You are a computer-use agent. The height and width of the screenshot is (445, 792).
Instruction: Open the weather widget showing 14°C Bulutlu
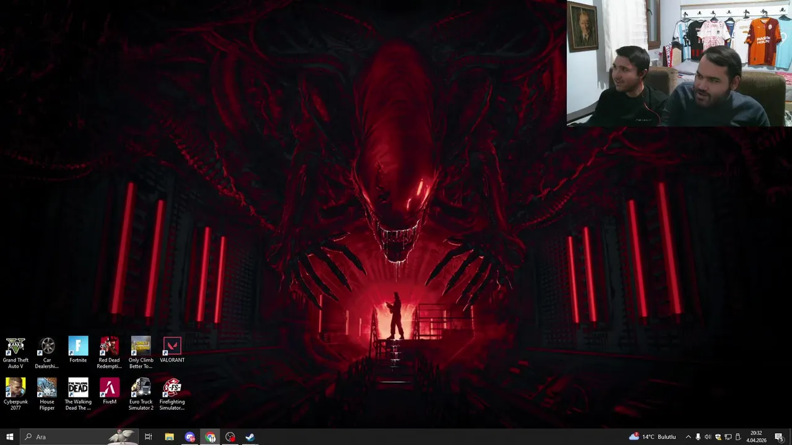653,437
